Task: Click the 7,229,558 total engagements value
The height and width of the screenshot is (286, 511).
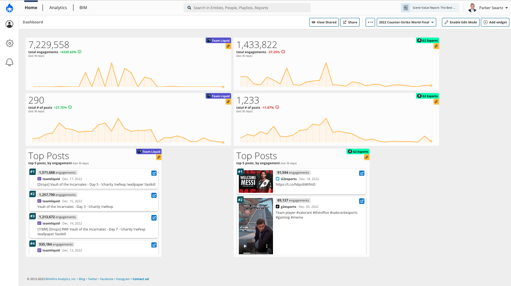Action: click(49, 45)
